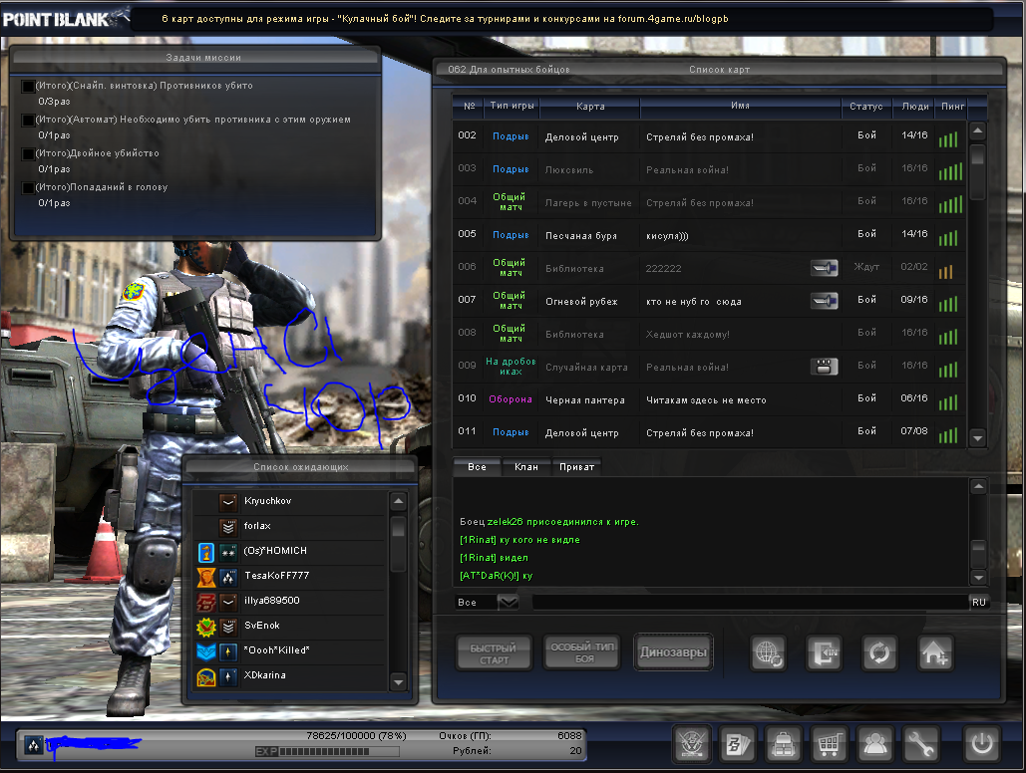The height and width of the screenshot is (773, 1026).
Task: Switch to the Приват chat tab
Action: (576, 467)
